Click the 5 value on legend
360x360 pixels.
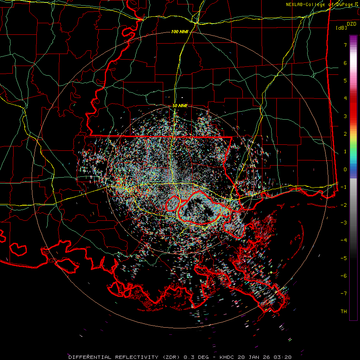click(x=345, y=80)
